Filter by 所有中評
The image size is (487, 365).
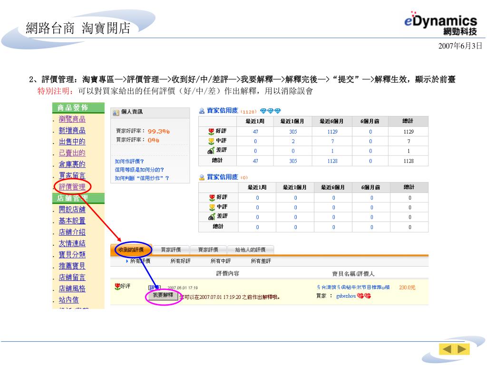(221, 261)
